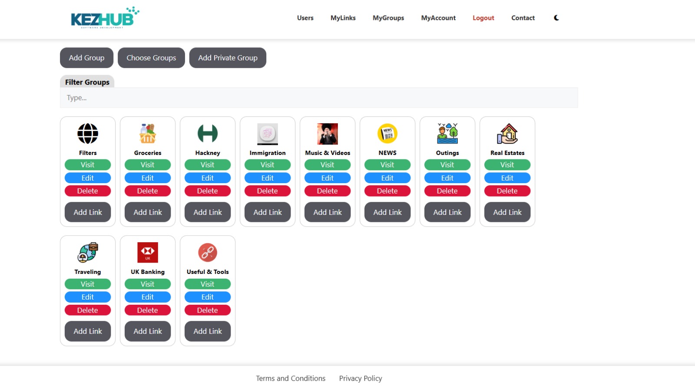Image resolution: width=695 pixels, height=389 pixels.
Task: Open the Terms and Conditions link
Action: pyautogui.click(x=291, y=378)
